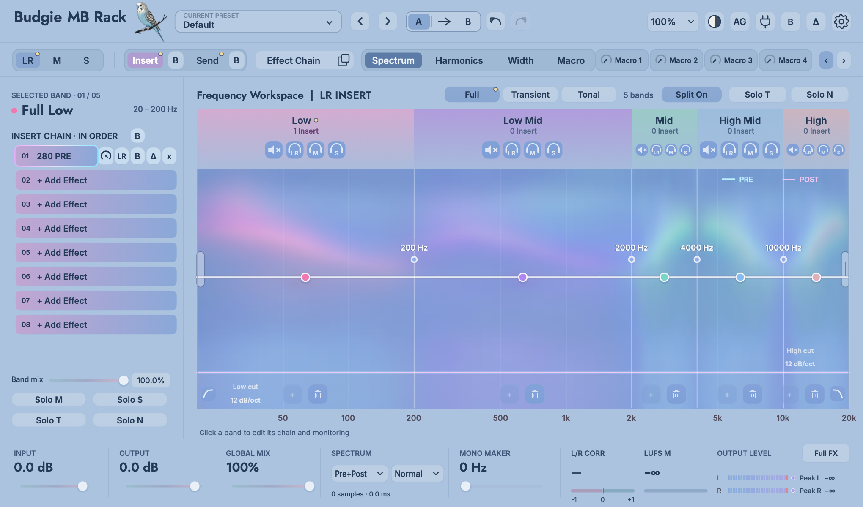Expand the Pre+Post spectrum dropdown
The image size is (863, 507).
click(x=359, y=474)
